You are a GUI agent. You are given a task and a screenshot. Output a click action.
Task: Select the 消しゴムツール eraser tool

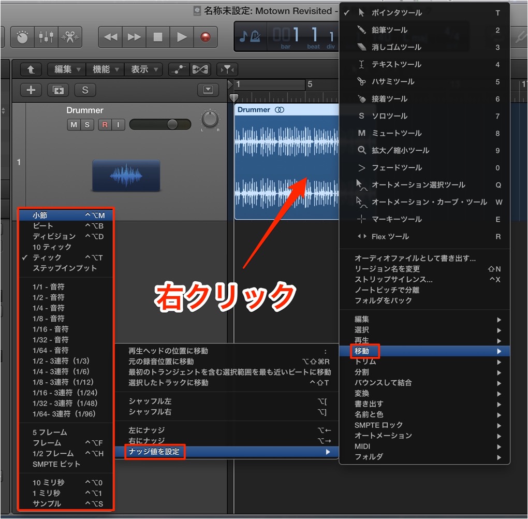(x=424, y=47)
